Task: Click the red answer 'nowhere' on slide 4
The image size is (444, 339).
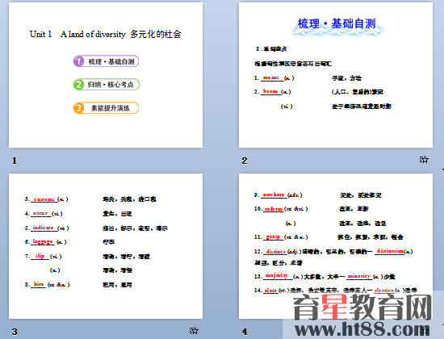Action: point(274,195)
